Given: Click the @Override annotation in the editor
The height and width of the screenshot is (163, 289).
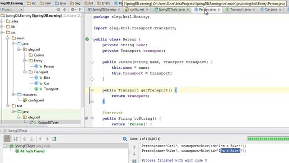Looking at the screenshot, I should click(112, 113).
